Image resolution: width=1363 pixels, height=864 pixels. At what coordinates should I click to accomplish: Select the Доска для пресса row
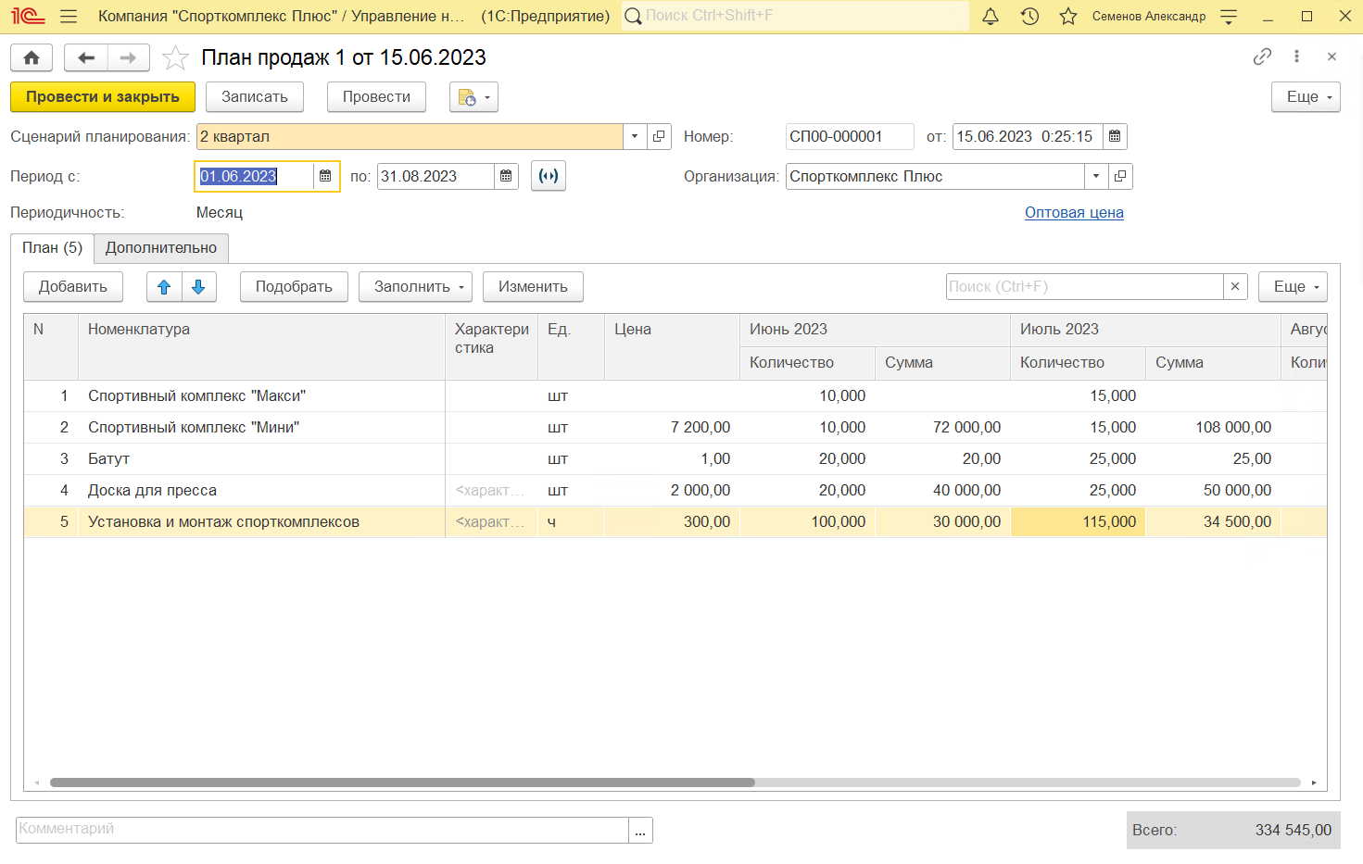(675, 491)
